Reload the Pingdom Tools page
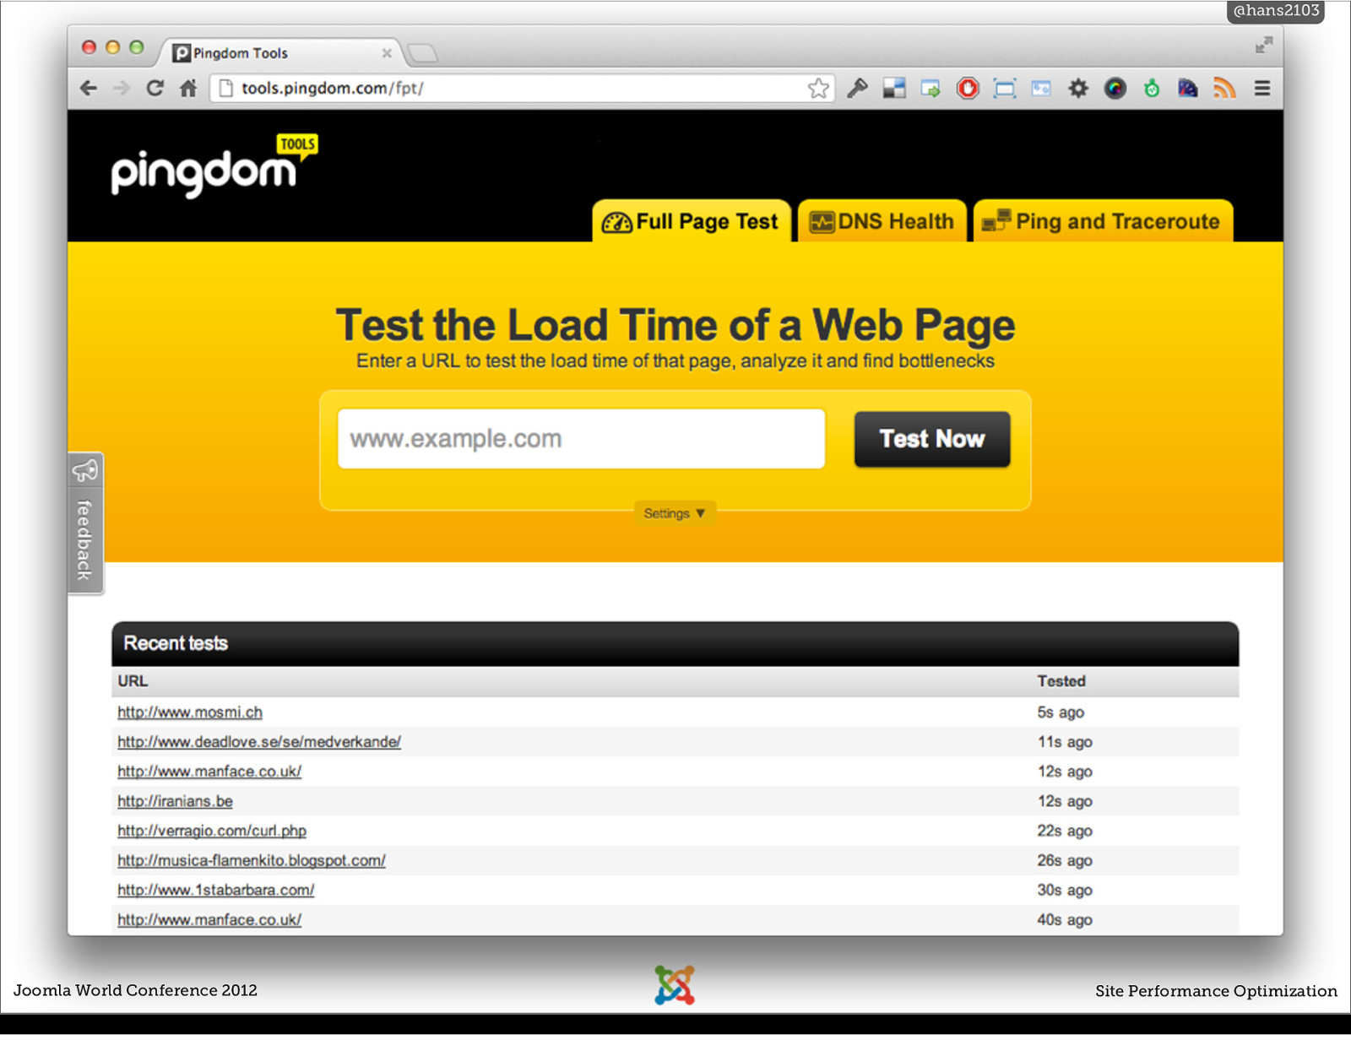This screenshot has width=1351, height=1040. coord(155,88)
